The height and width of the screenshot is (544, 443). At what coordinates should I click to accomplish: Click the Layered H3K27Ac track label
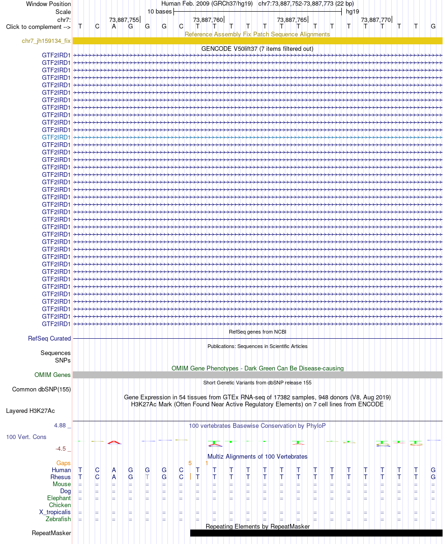click(30, 411)
